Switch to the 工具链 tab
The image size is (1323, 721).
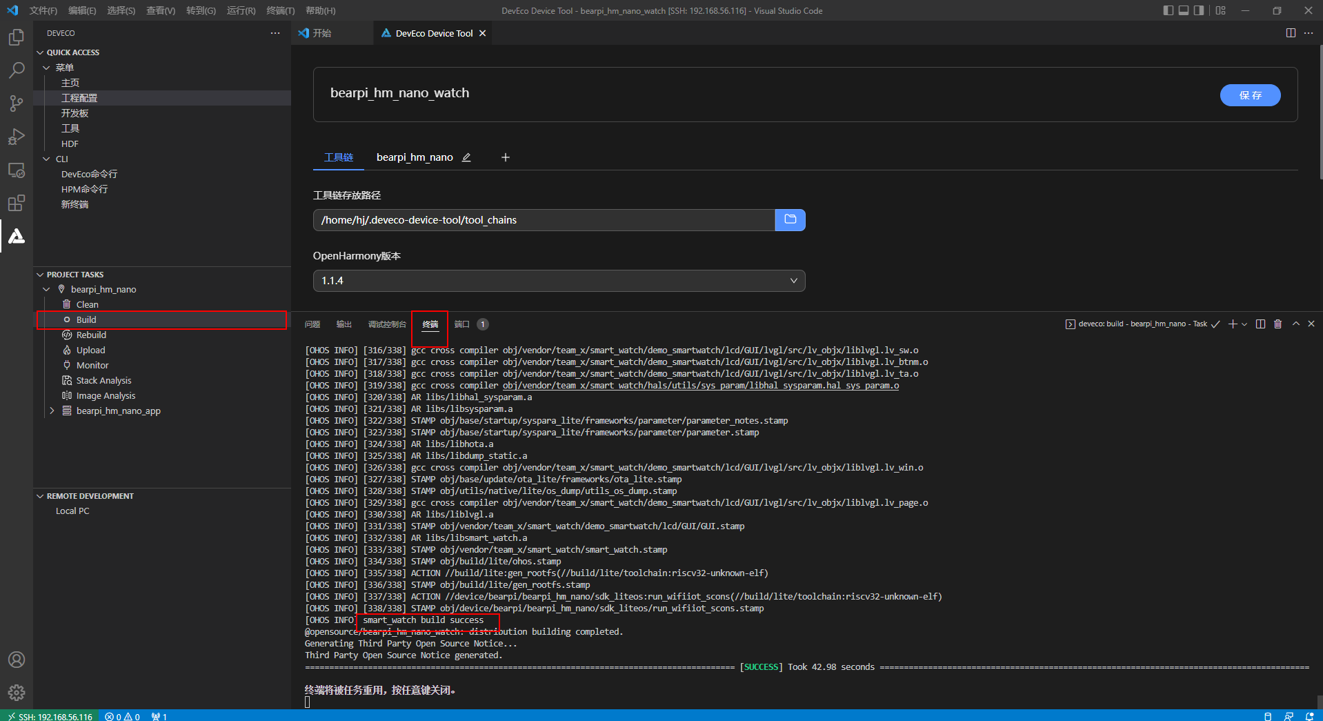(x=339, y=157)
